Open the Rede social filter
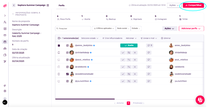The image size is (210, 109). click(123, 28)
